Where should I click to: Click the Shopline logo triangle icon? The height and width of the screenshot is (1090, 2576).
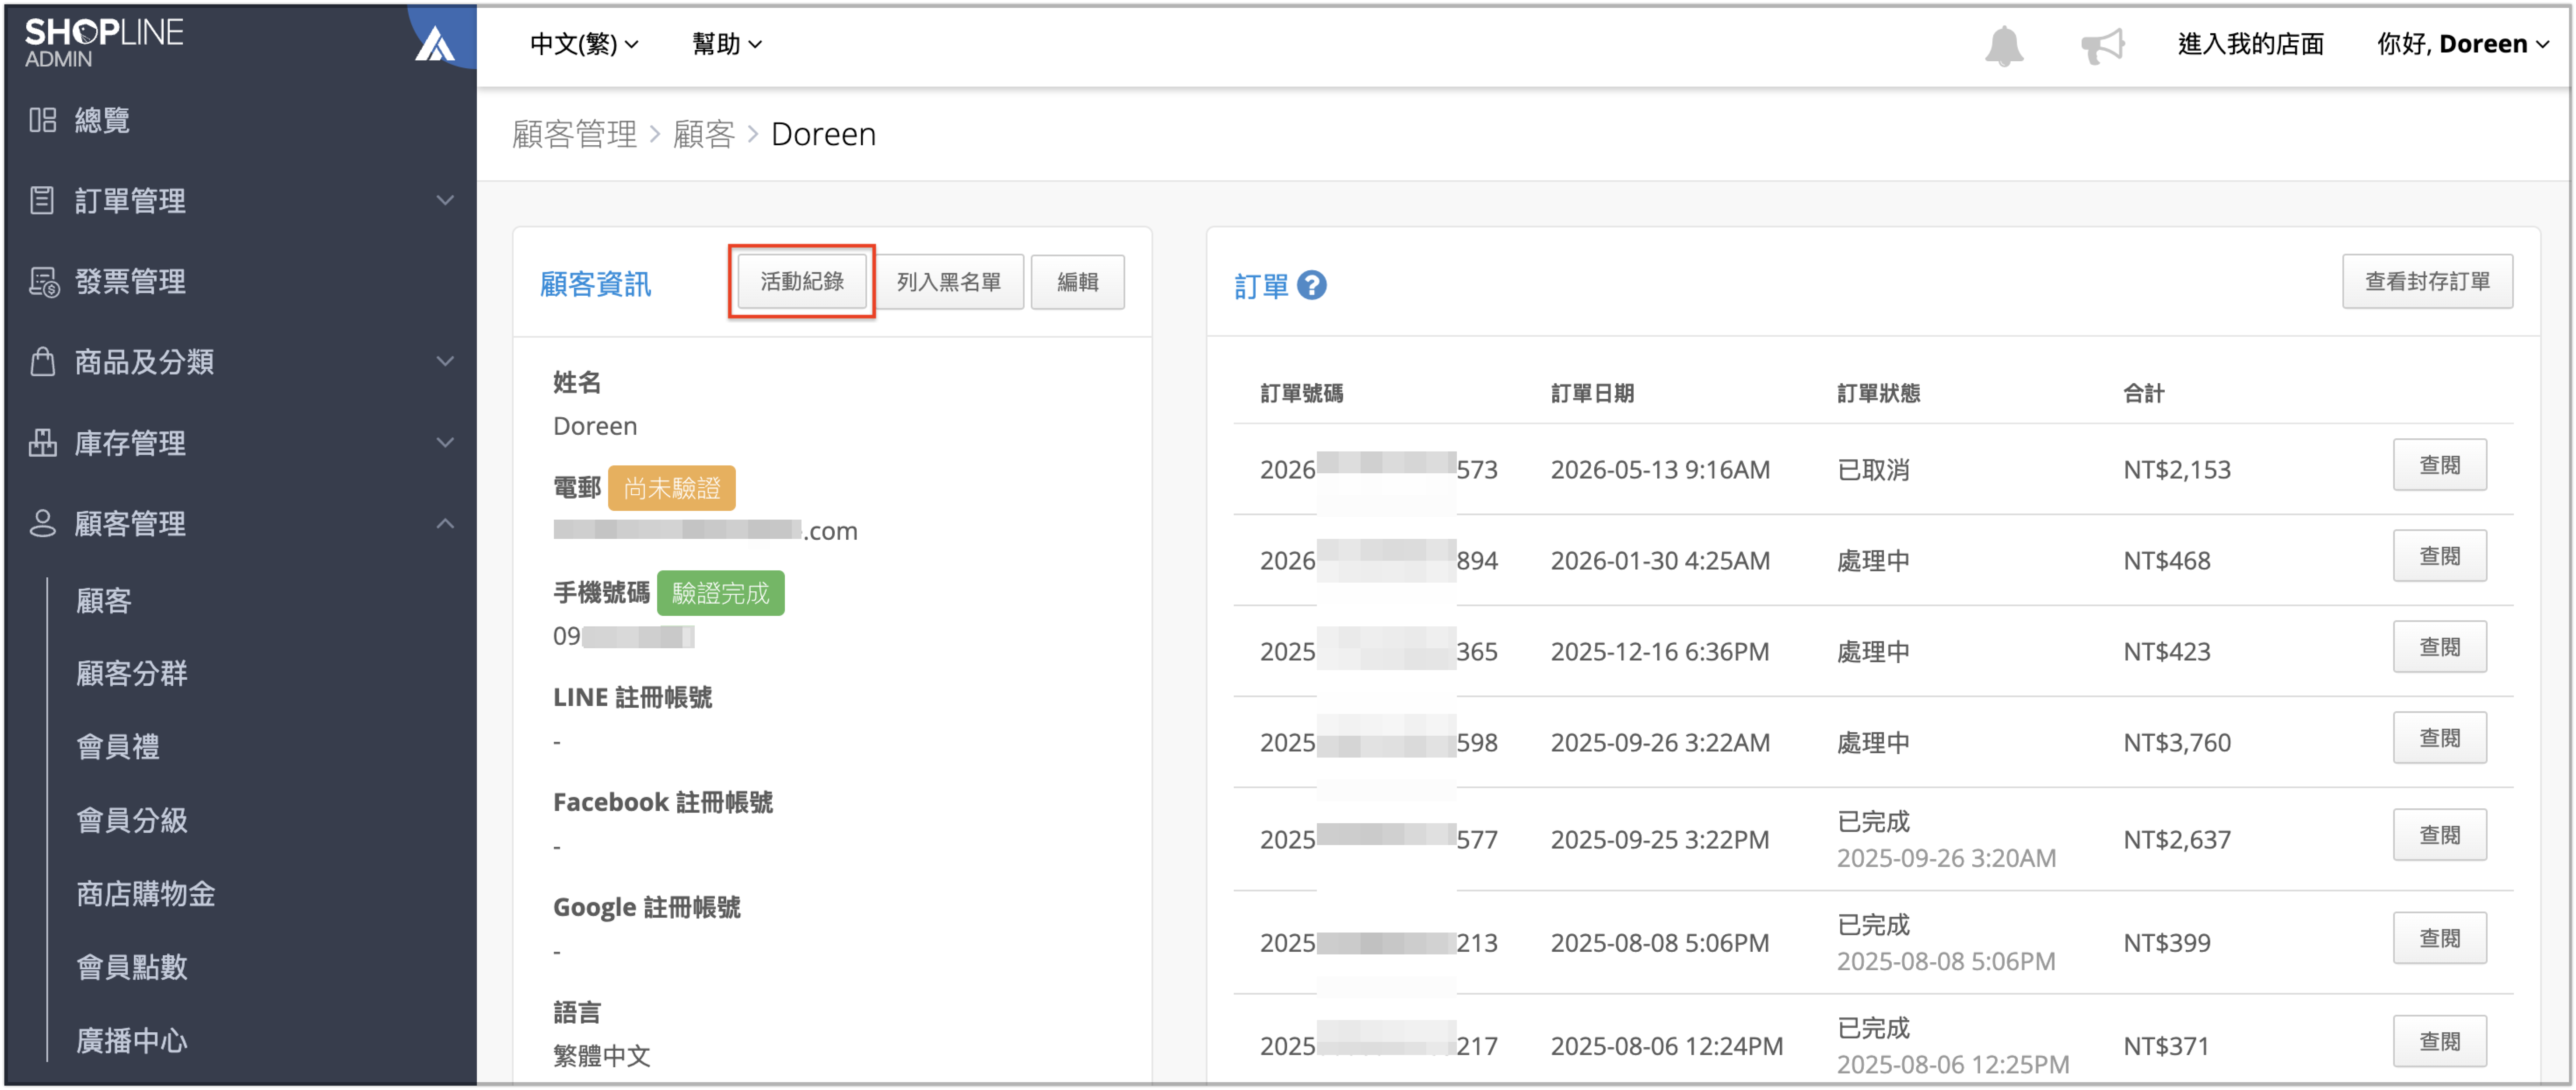pyautogui.click(x=435, y=44)
